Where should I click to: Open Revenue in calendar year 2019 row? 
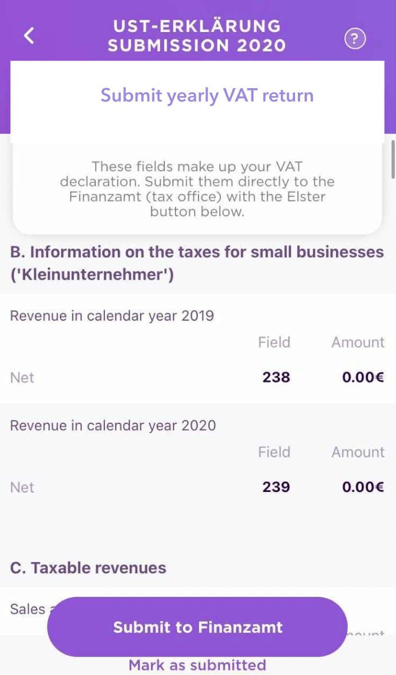coord(112,316)
